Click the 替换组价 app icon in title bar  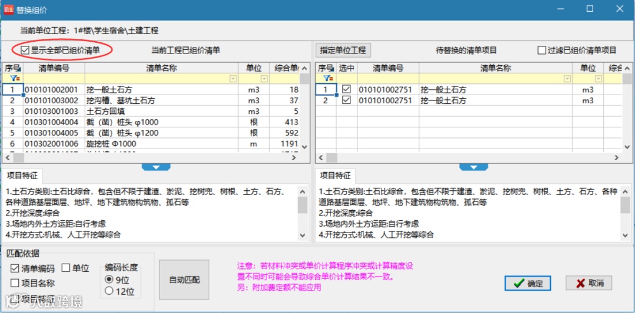[x=9, y=10]
